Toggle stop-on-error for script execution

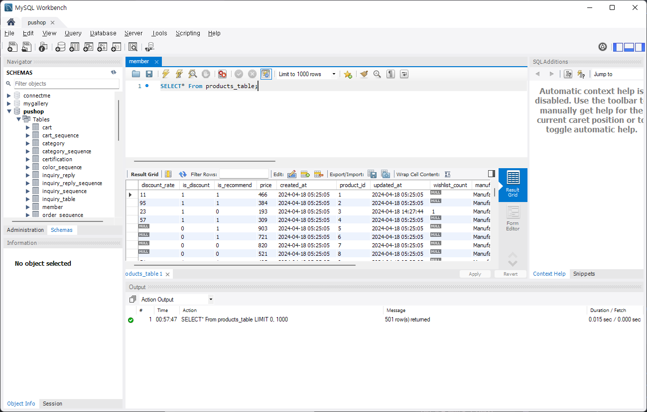pos(222,74)
